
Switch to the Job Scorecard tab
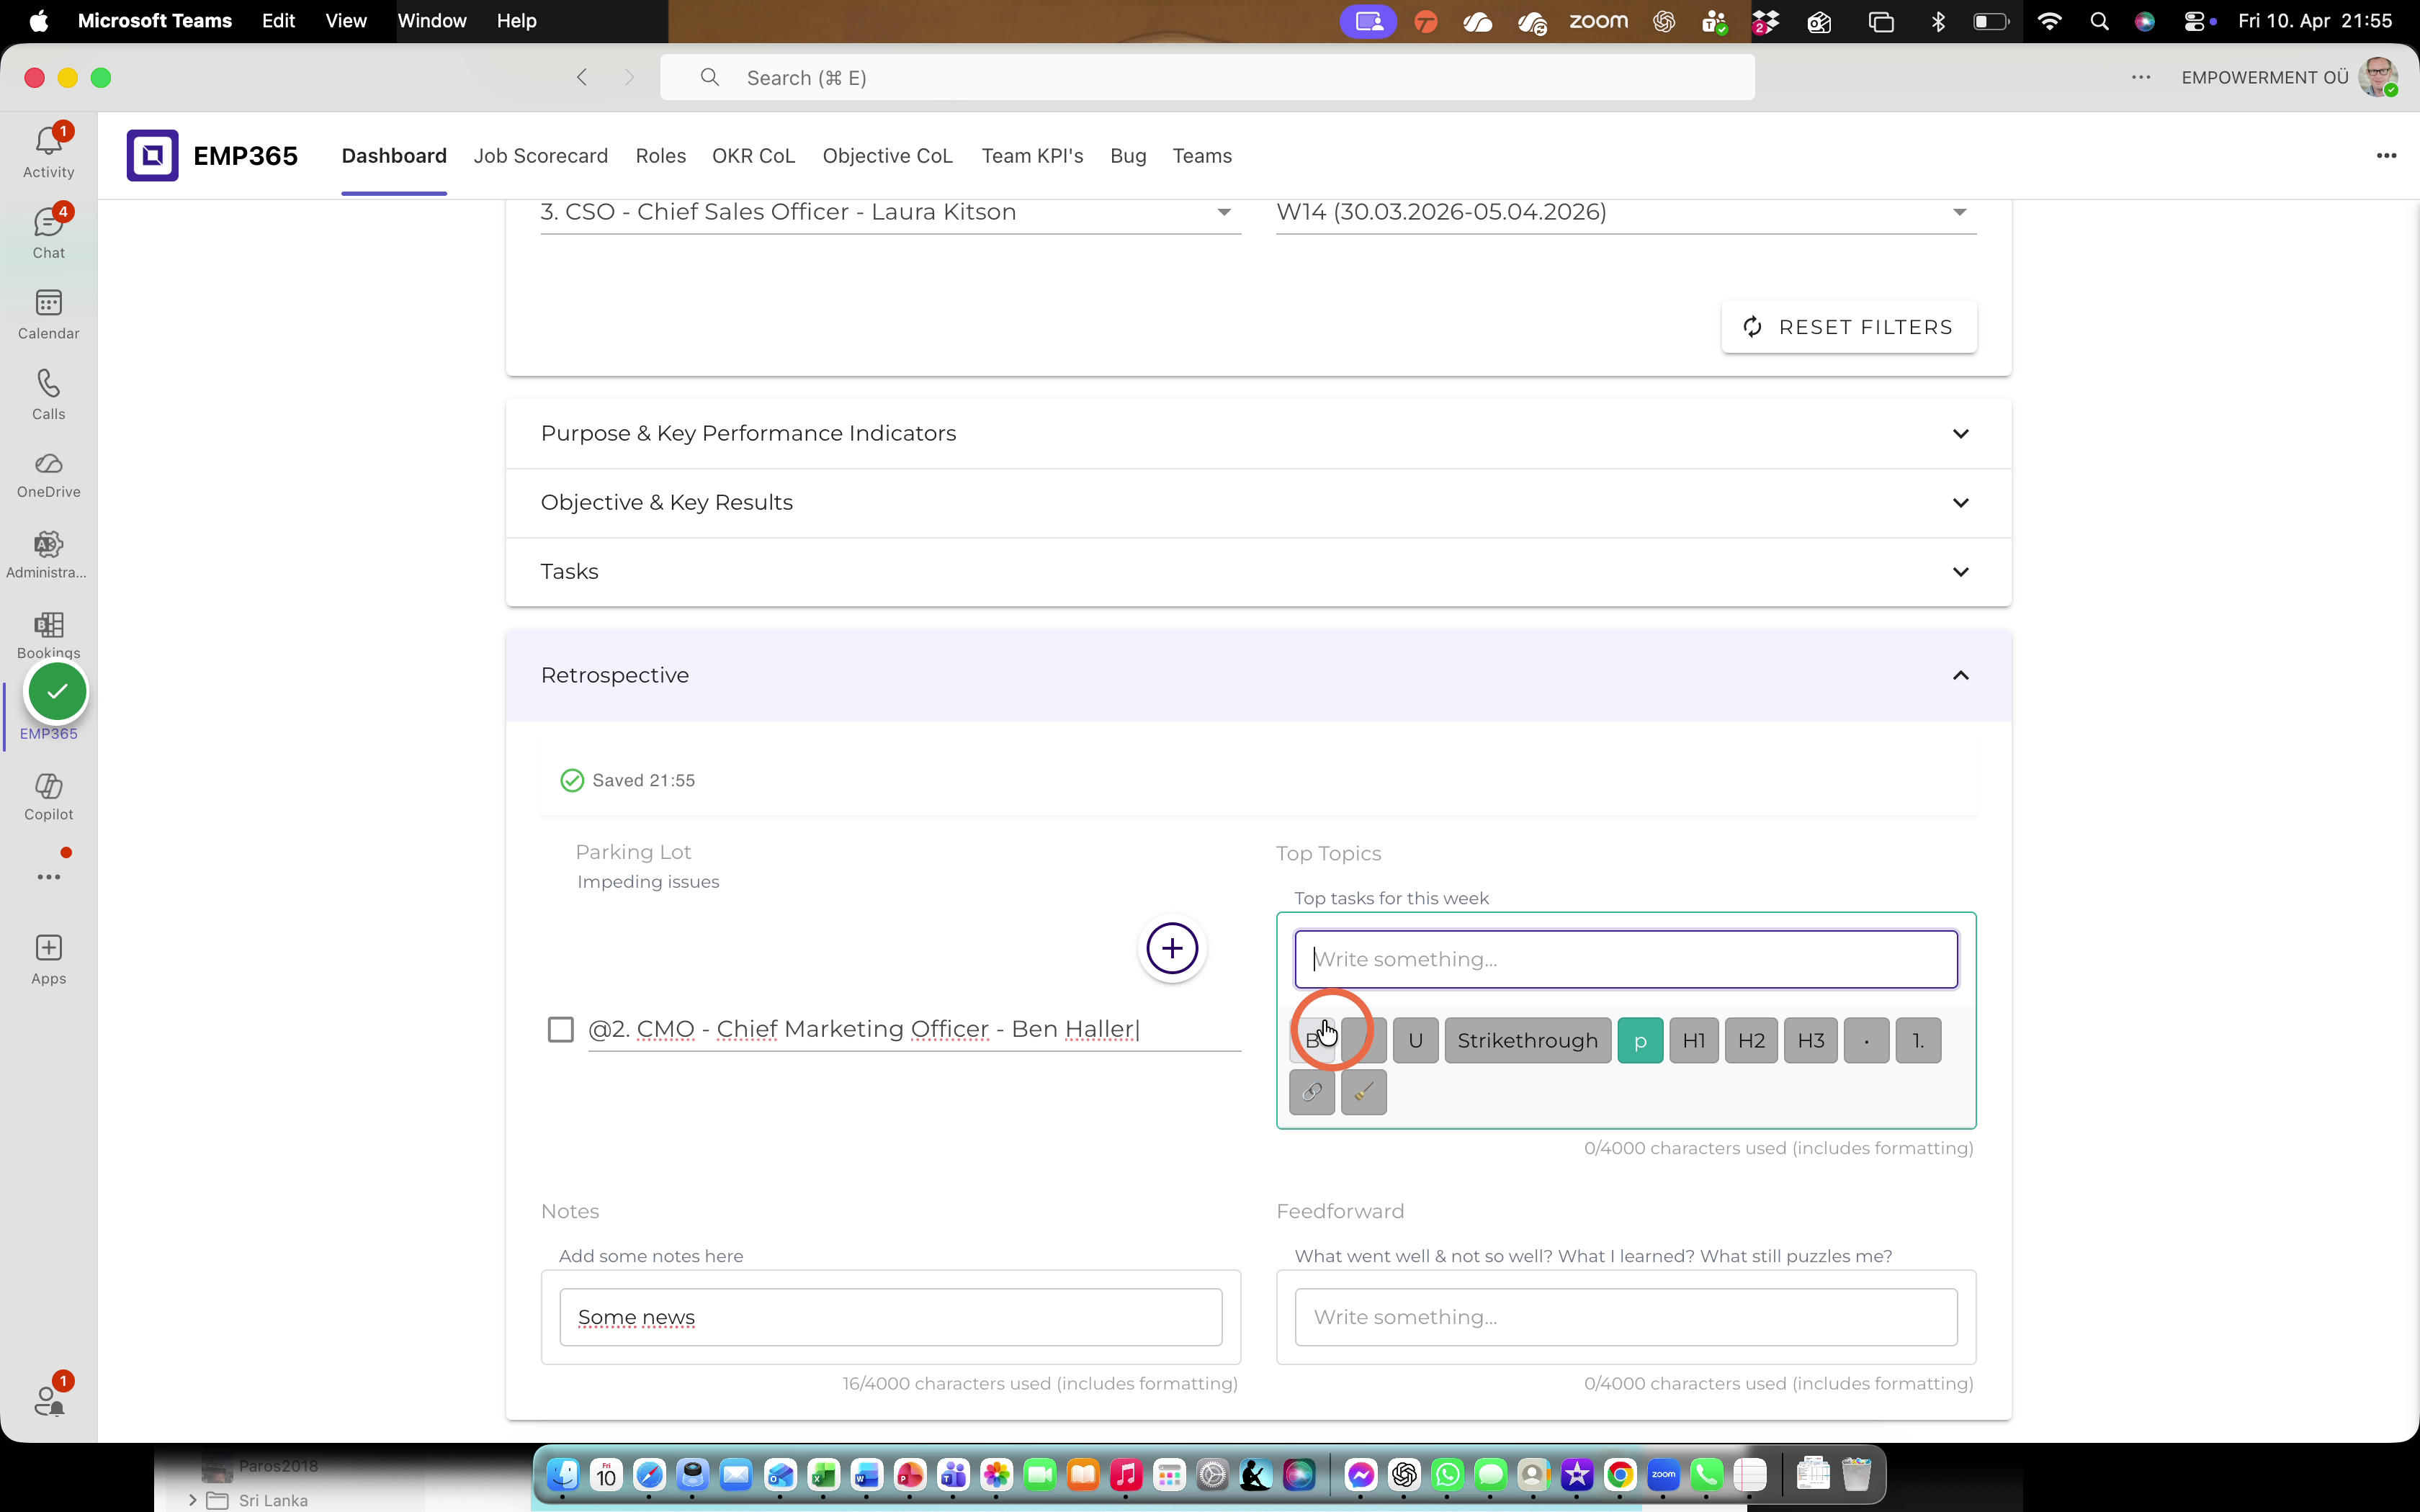click(540, 156)
